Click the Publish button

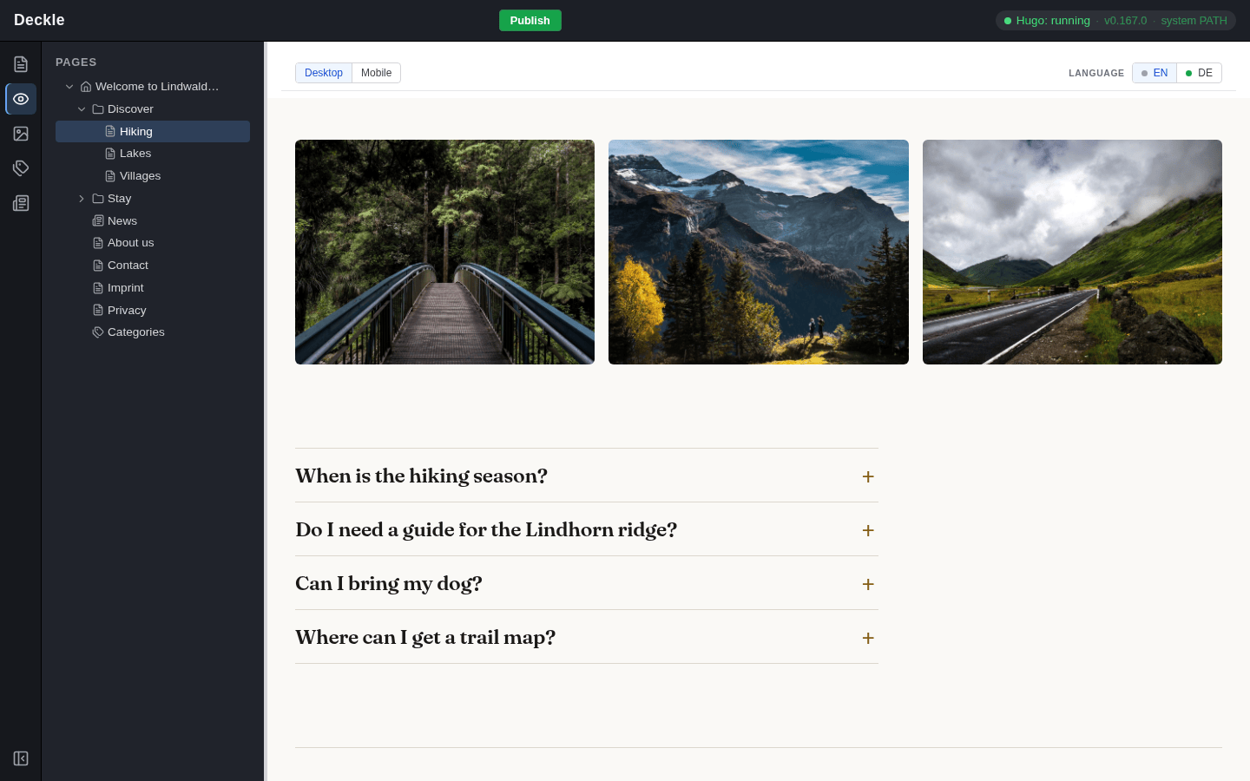point(530,21)
